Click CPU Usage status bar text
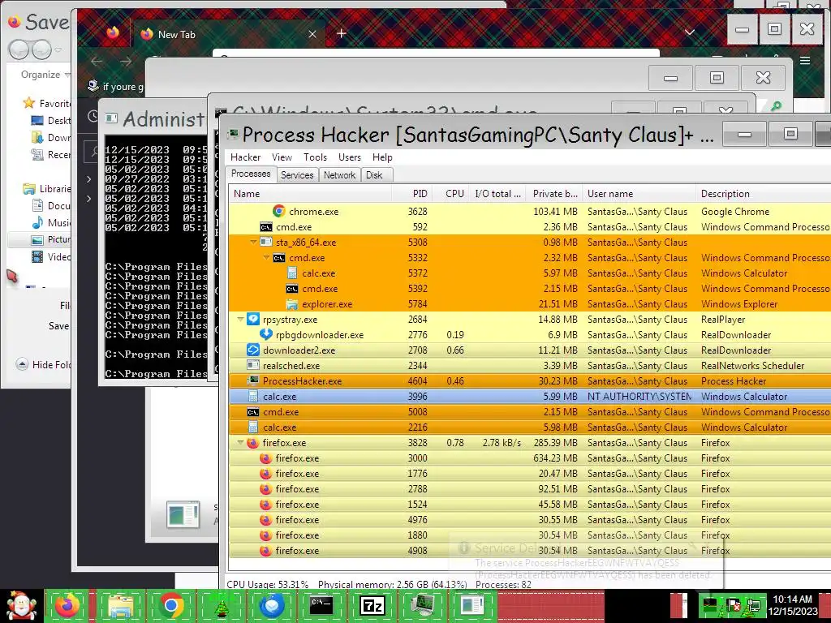 coord(267,585)
